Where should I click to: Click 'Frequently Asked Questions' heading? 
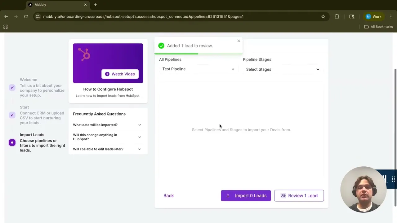click(99, 114)
